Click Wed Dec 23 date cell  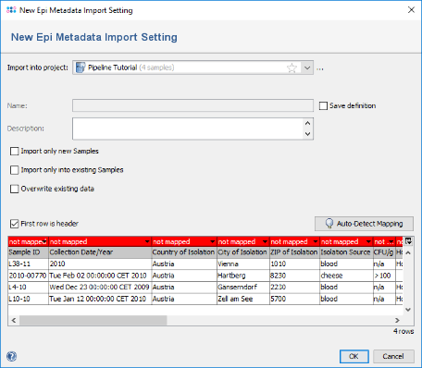pyautogui.click(x=100, y=288)
